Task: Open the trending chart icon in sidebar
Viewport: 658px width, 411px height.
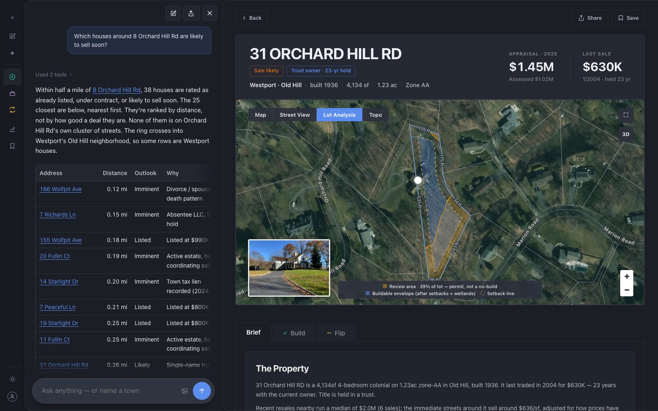Action: (x=12, y=130)
